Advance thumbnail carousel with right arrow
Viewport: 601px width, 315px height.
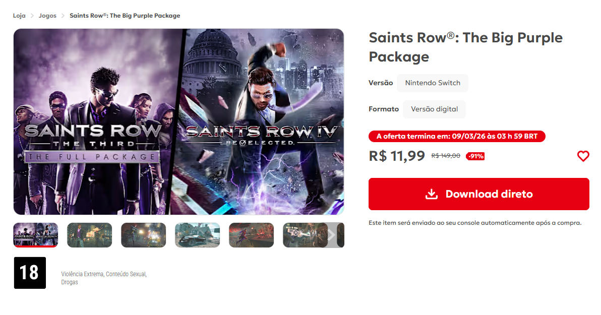tap(332, 235)
